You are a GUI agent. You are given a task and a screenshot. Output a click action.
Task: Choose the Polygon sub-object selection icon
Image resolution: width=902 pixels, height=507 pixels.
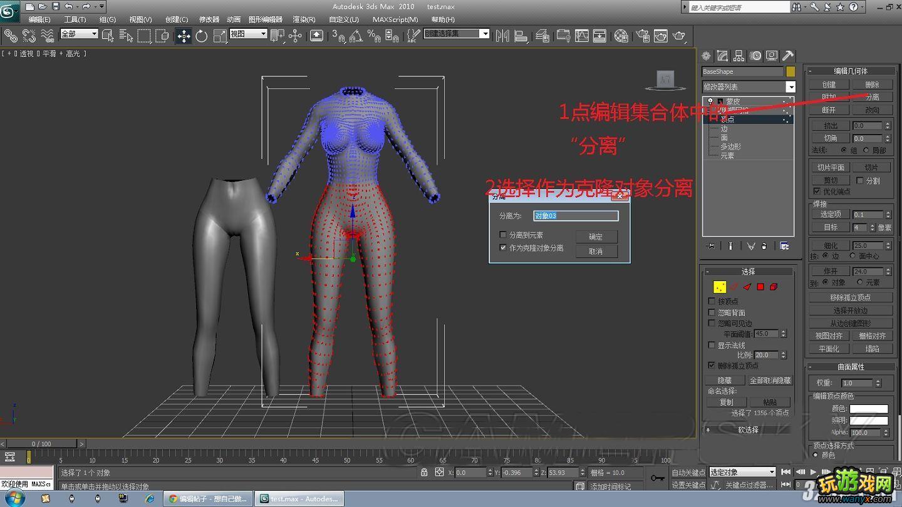[760, 287]
